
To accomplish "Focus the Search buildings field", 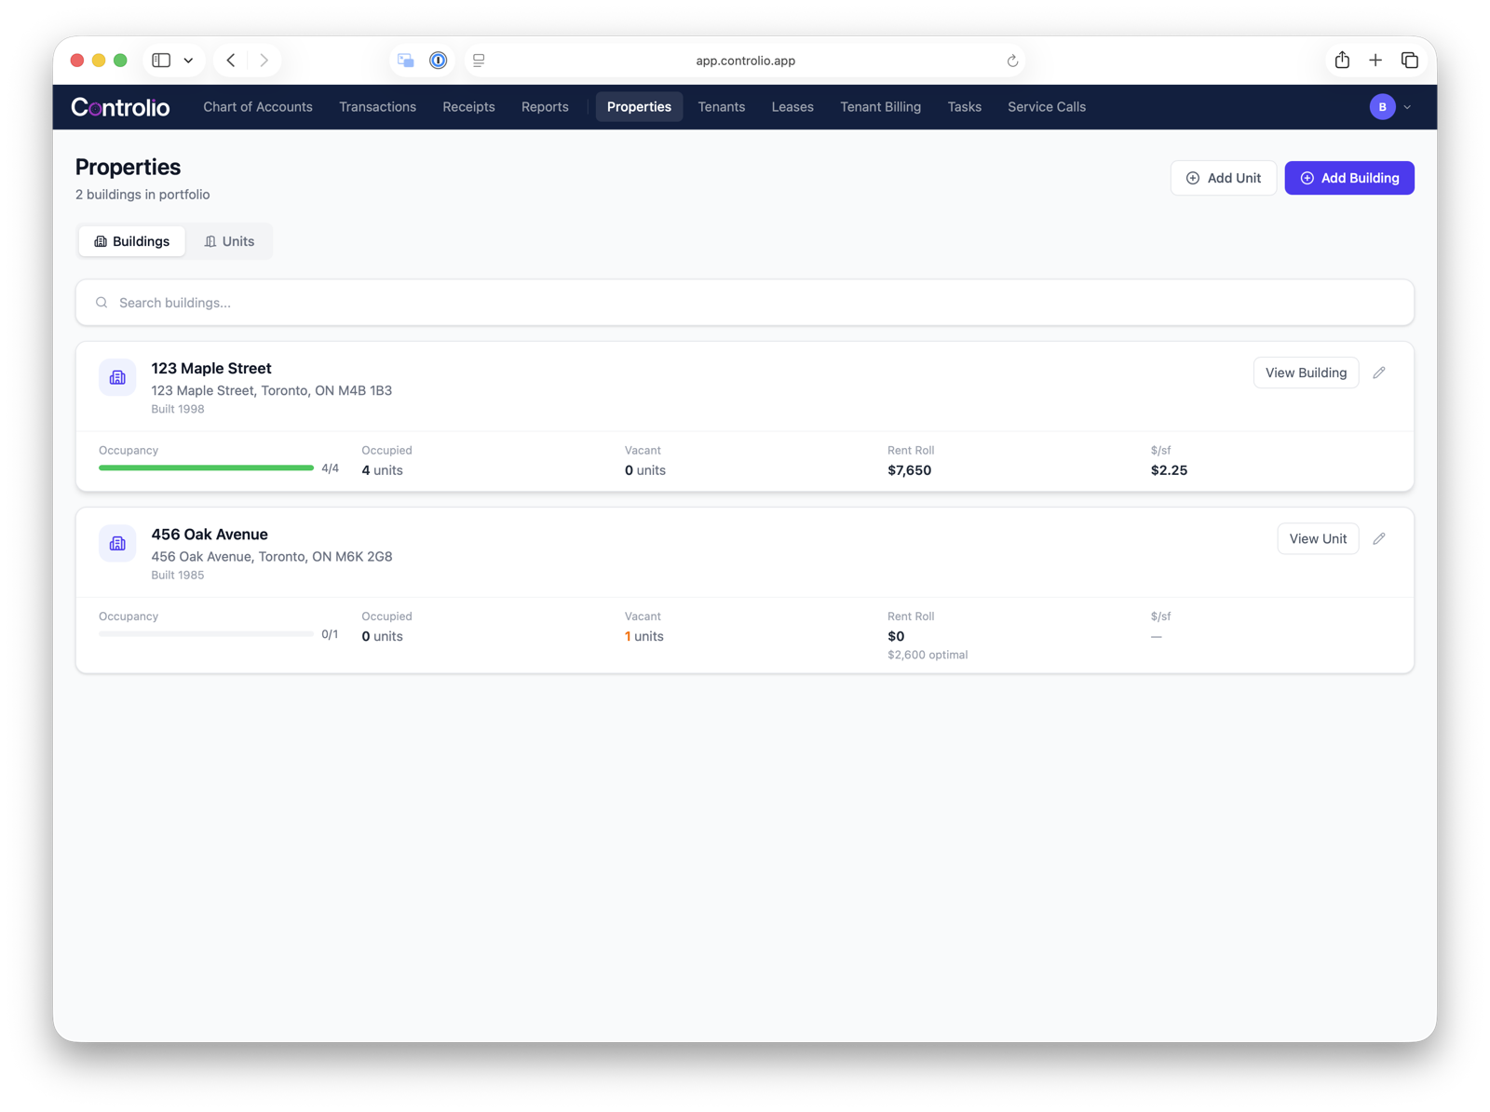I will pos(745,303).
